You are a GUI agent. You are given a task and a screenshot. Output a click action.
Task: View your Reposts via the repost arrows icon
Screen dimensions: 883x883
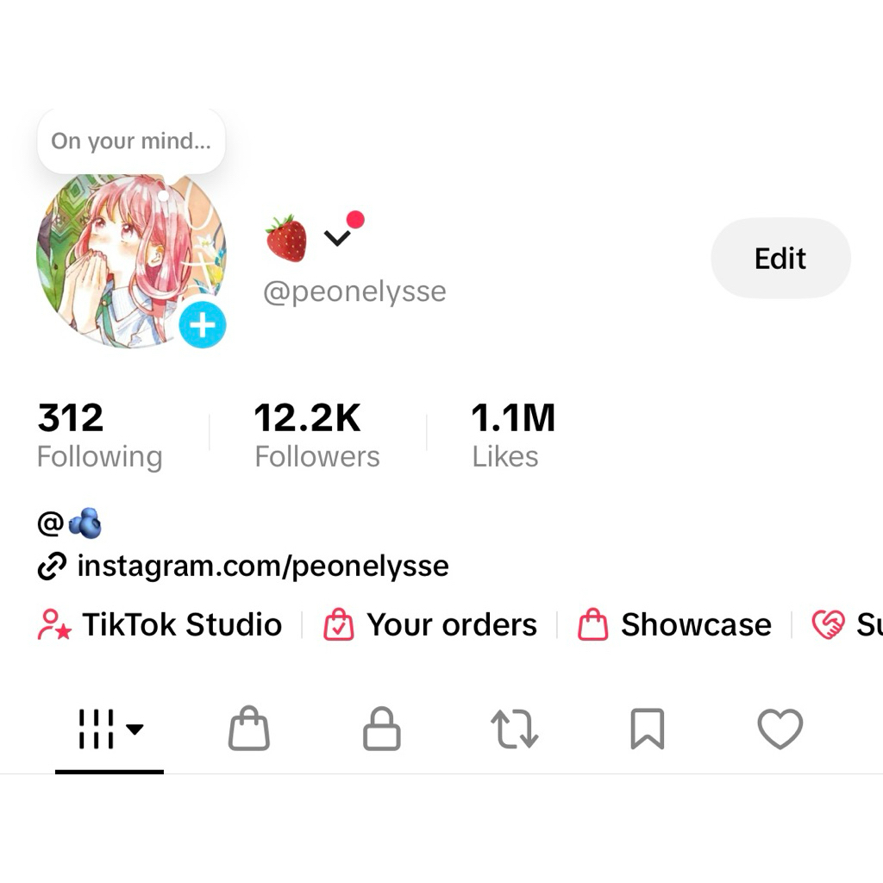pyautogui.click(x=514, y=729)
